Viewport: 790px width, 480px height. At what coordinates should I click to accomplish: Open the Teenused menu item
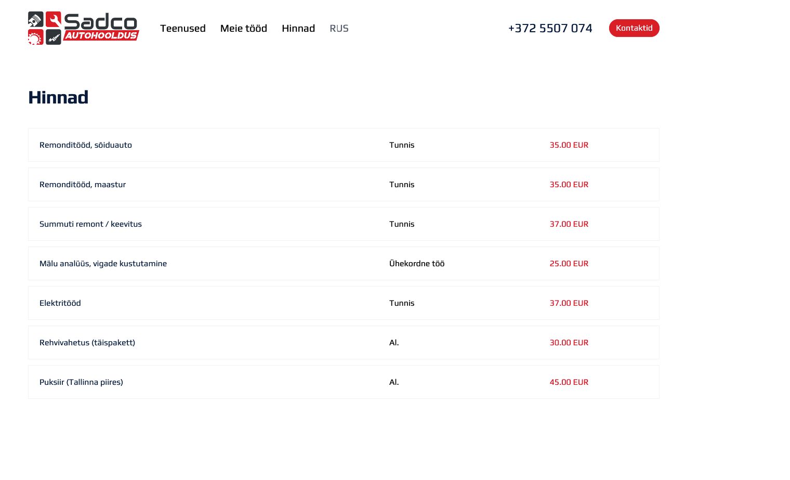(x=183, y=29)
